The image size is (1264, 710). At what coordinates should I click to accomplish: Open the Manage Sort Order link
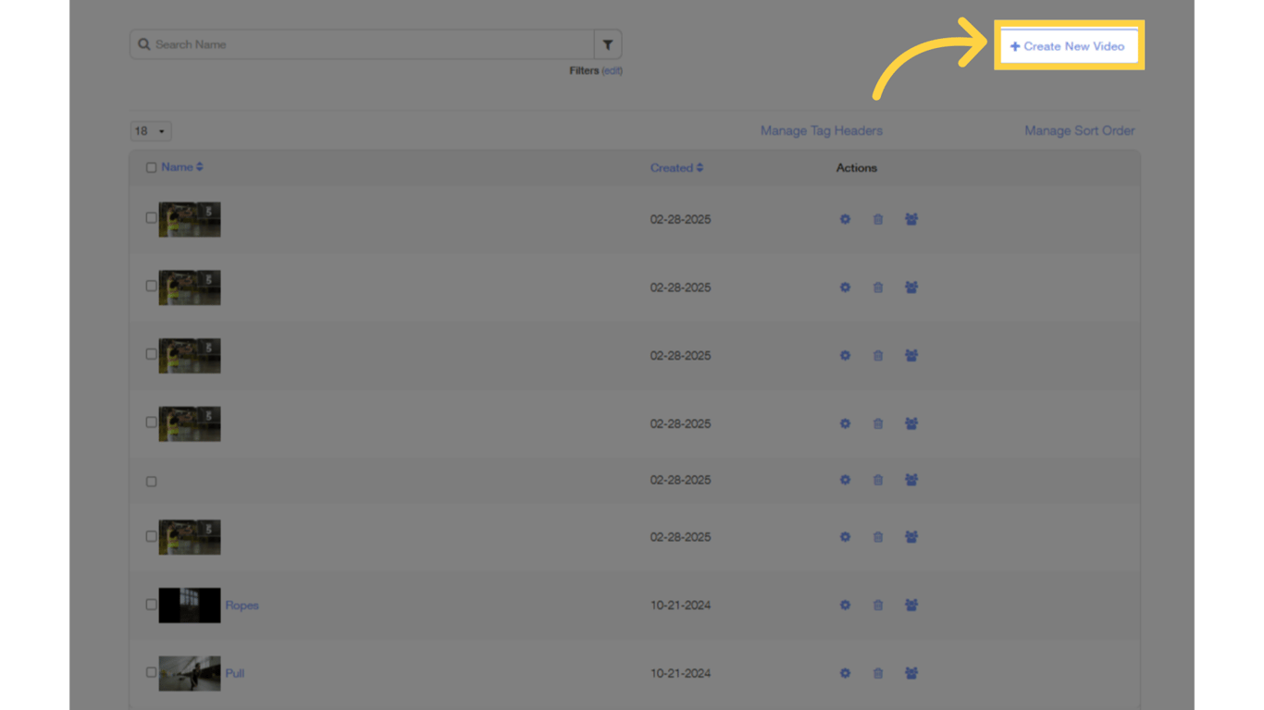1079,131
